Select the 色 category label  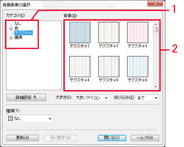click(x=16, y=28)
